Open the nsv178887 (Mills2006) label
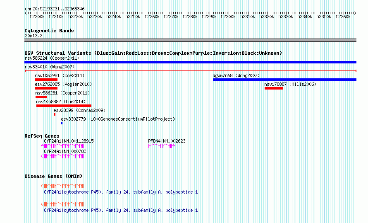The height and width of the screenshot is (223, 368). click(x=290, y=84)
